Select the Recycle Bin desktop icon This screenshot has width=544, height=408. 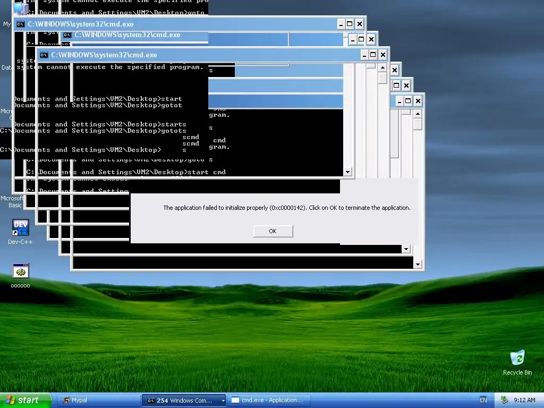click(x=517, y=362)
